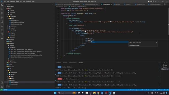The width and height of the screenshot is (169, 95).
Task: Open Post.php in Models folder
Action: pyautogui.click(x=13, y=34)
